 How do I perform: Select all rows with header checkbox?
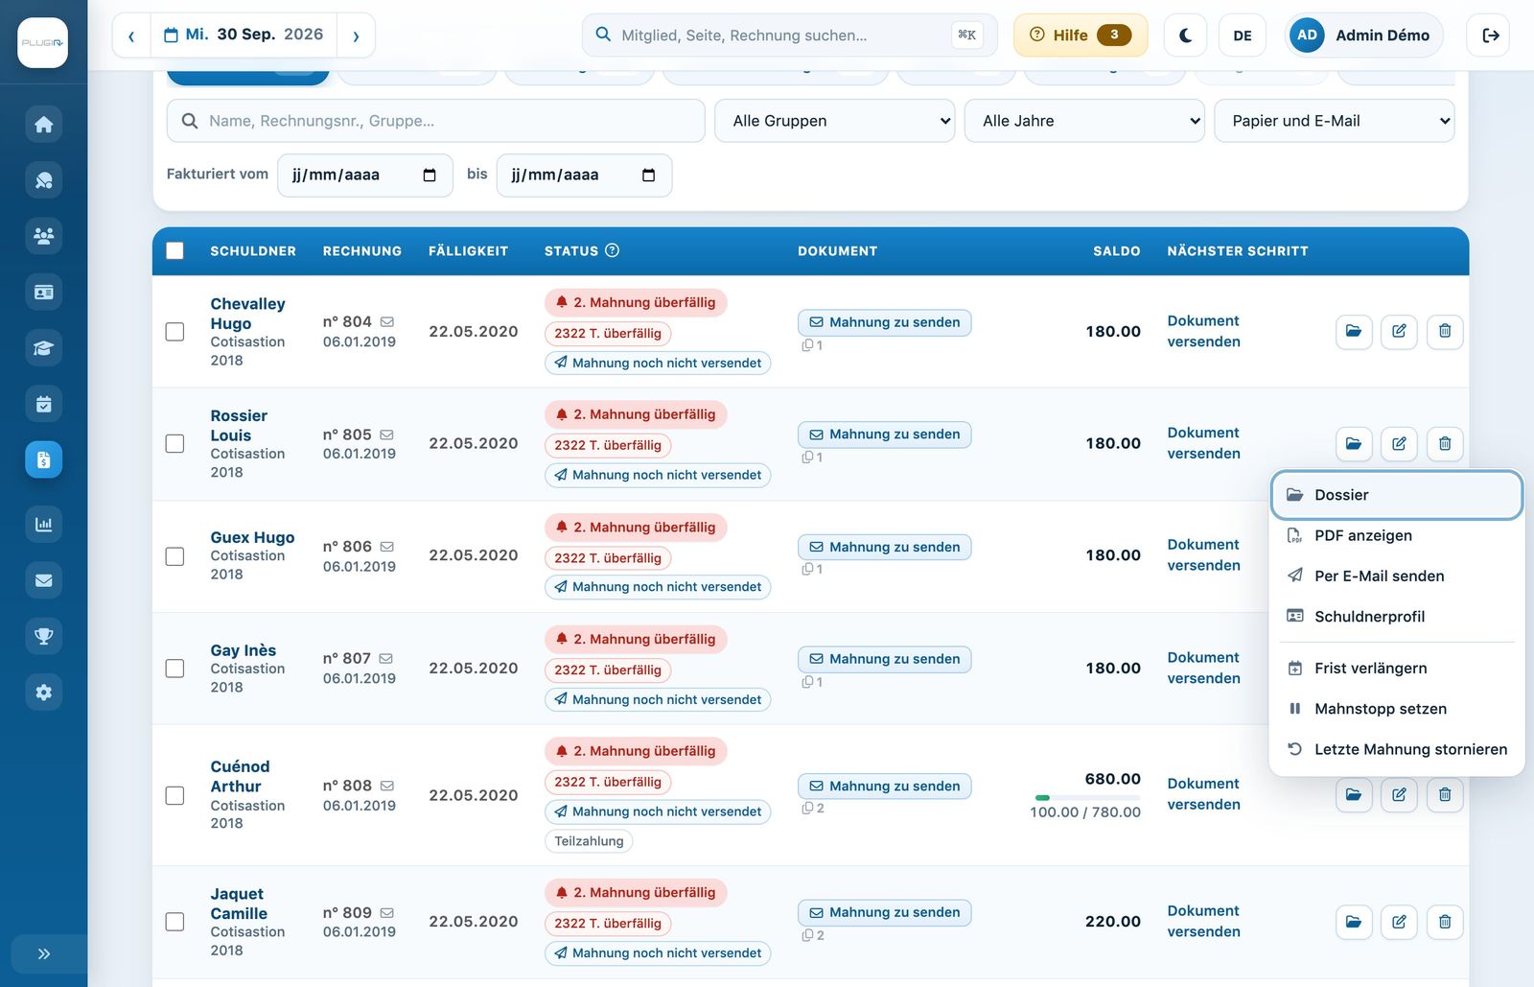[x=174, y=251]
